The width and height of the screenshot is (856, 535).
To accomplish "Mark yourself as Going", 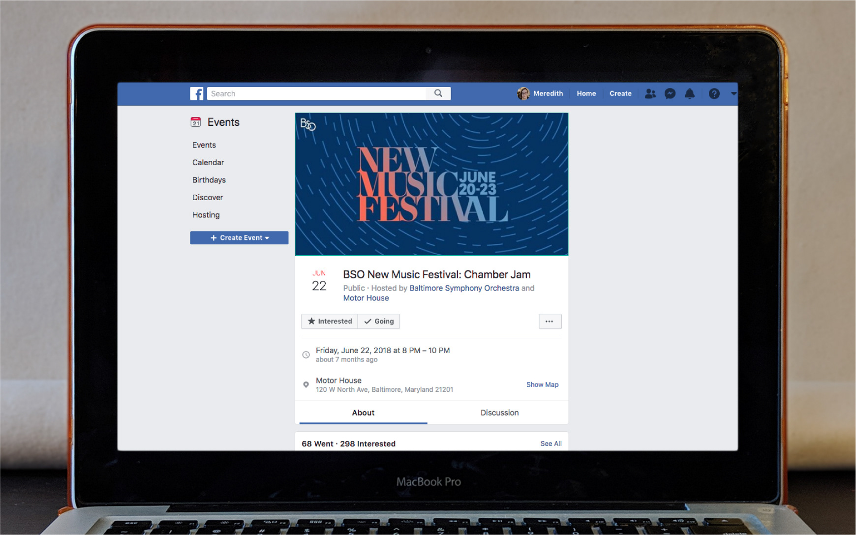I will click(x=379, y=321).
